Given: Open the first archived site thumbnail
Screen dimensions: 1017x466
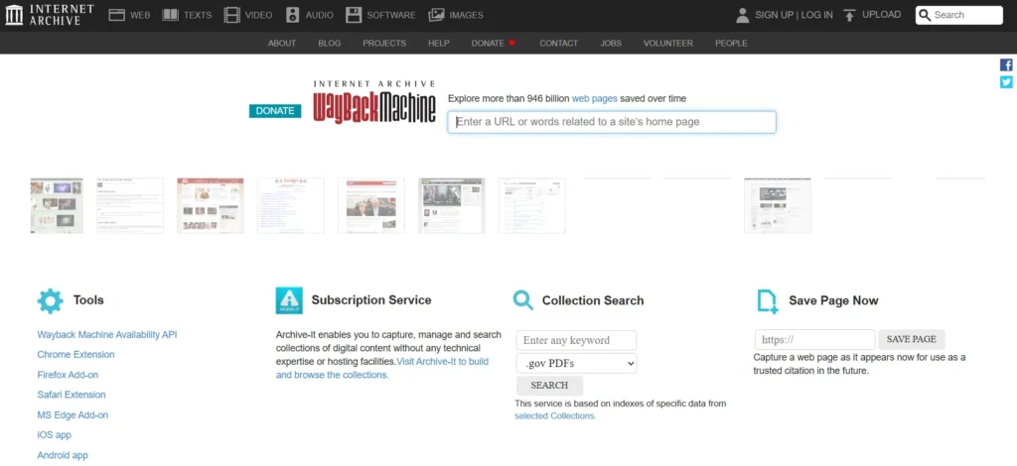Looking at the screenshot, I should click(57, 206).
